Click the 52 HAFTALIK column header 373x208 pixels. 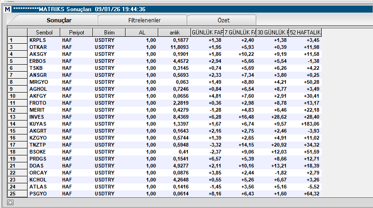click(305, 33)
